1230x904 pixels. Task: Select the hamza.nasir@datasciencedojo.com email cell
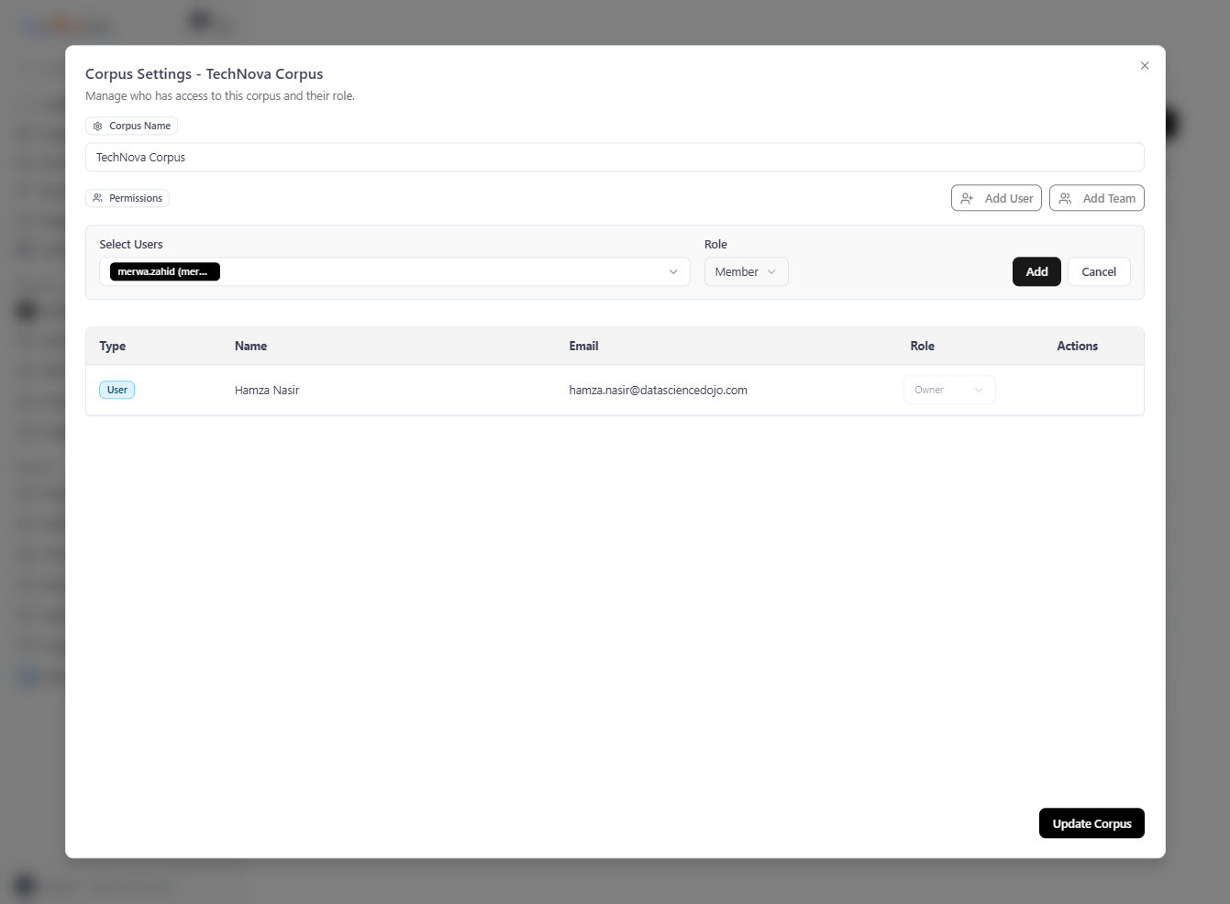click(658, 390)
